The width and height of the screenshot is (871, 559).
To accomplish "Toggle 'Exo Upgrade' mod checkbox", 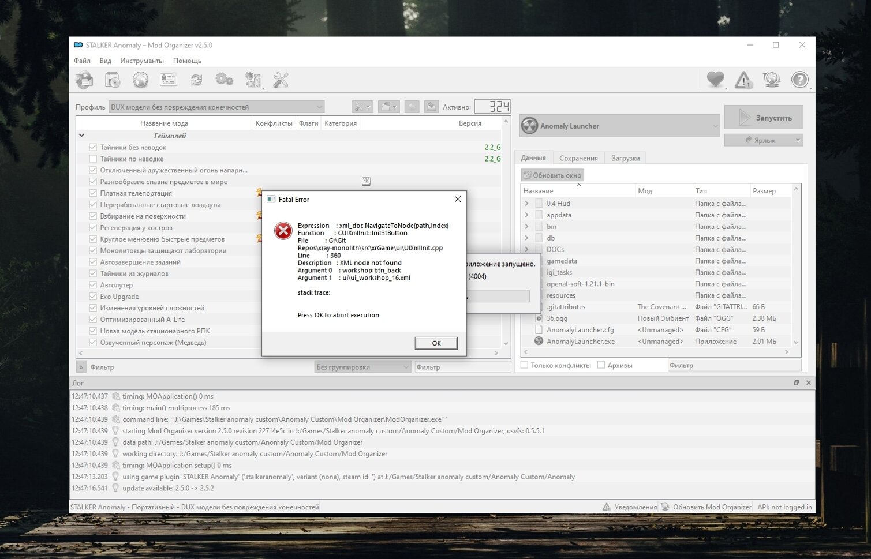I will pos(93,297).
